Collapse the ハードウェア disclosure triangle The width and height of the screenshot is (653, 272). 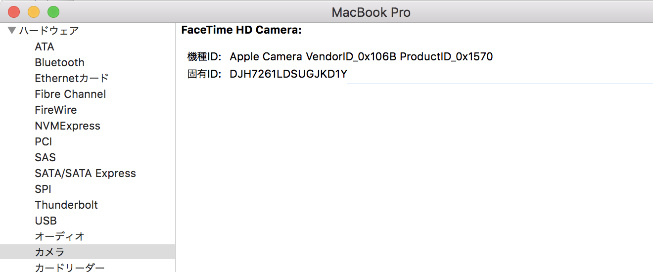click(x=12, y=31)
